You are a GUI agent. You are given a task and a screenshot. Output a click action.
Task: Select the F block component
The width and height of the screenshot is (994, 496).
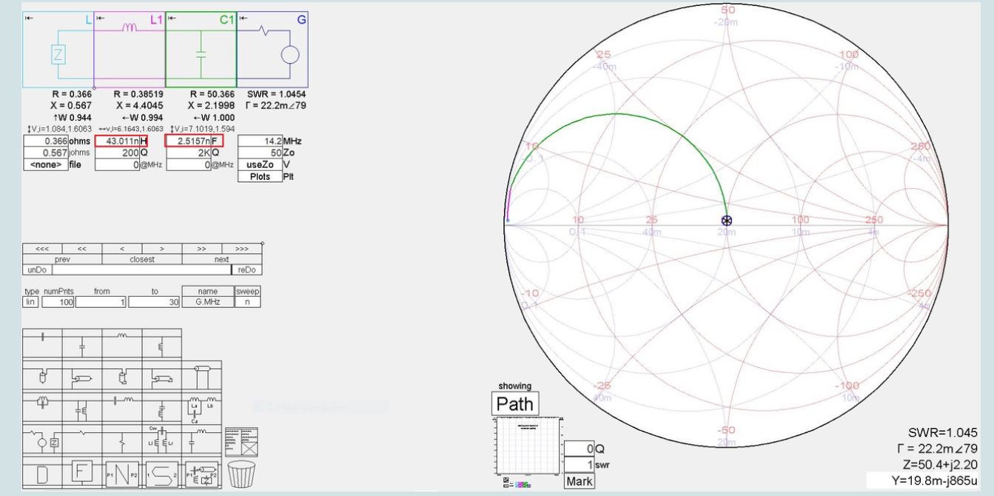coord(82,472)
